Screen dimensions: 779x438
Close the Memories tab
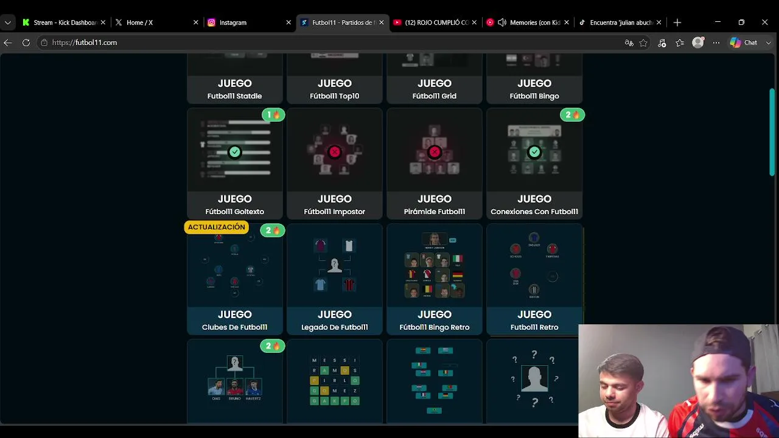click(x=567, y=23)
